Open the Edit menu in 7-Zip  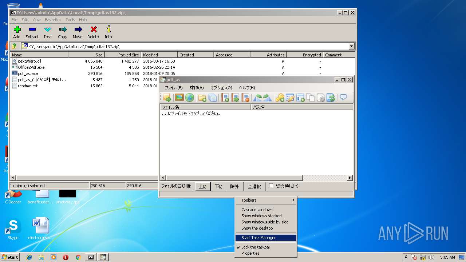click(25, 20)
